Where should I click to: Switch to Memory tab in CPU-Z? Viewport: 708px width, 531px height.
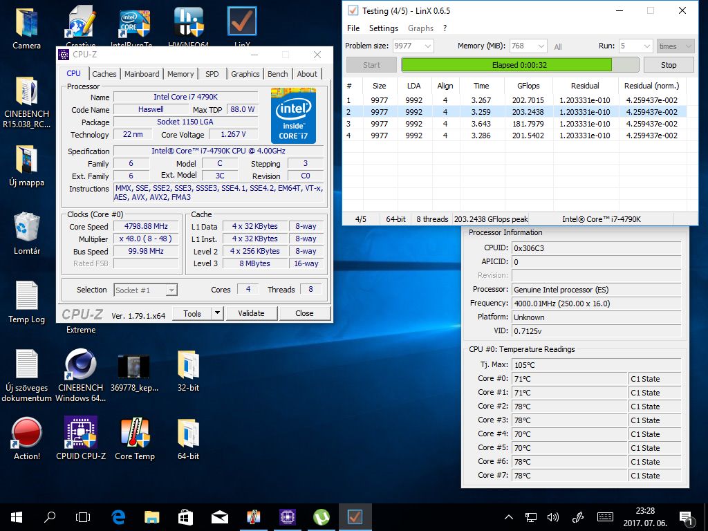coord(180,74)
